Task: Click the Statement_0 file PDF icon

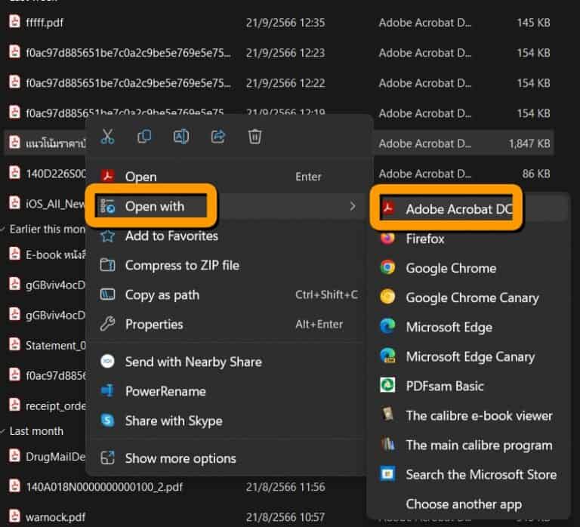Action: 14,344
